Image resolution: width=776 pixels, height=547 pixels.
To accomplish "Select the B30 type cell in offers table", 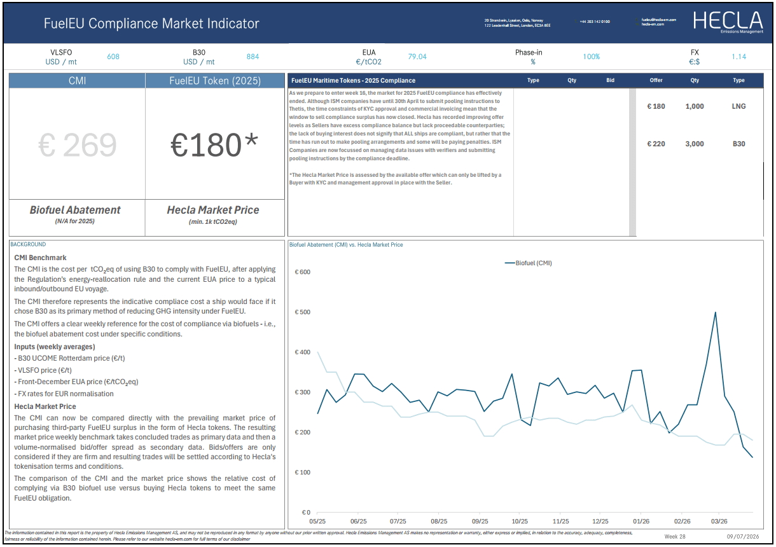I will point(738,144).
